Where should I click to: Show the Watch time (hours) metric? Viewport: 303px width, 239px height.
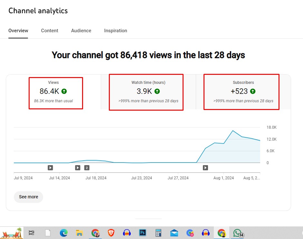tap(148, 92)
